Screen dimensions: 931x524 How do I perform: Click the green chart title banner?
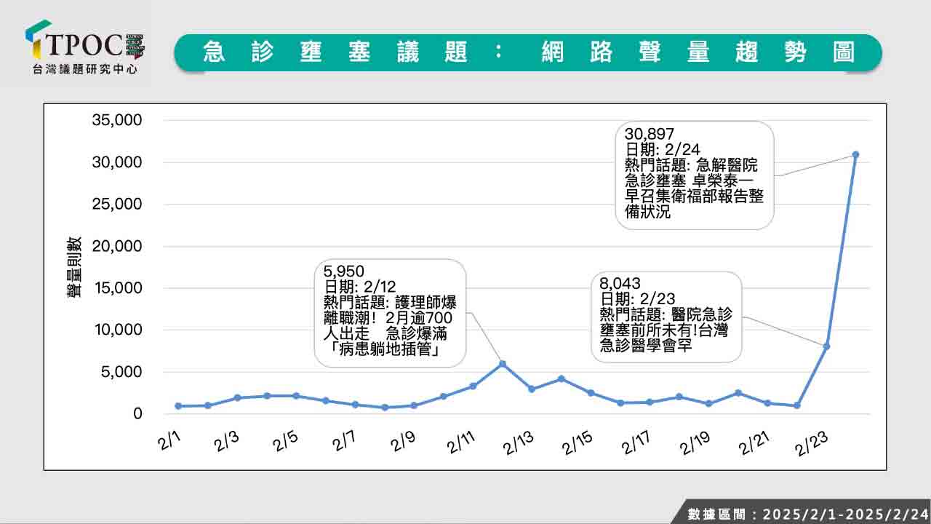pos(528,52)
